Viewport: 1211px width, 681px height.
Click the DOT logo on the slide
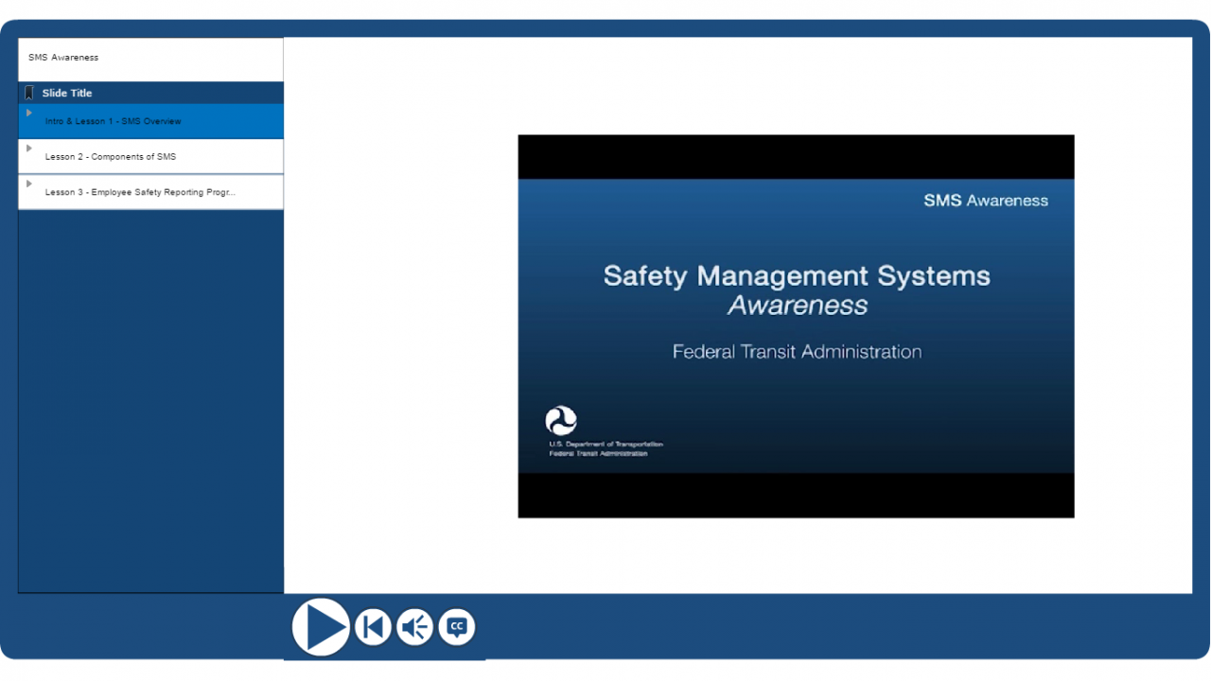pyautogui.click(x=561, y=421)
